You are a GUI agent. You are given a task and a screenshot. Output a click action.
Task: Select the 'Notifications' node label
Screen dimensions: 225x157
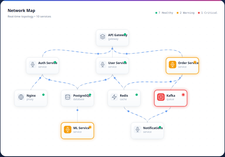tap(153, 128)
